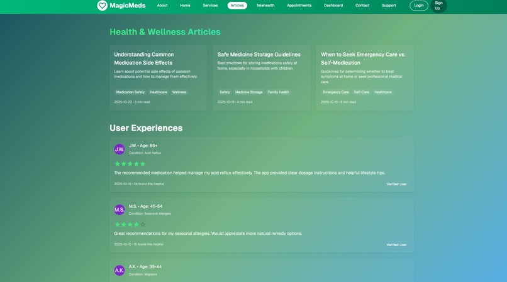This screenshot has height=282, width=507.
Task: Select the Articles nav tab
Action: coord(237,6)
